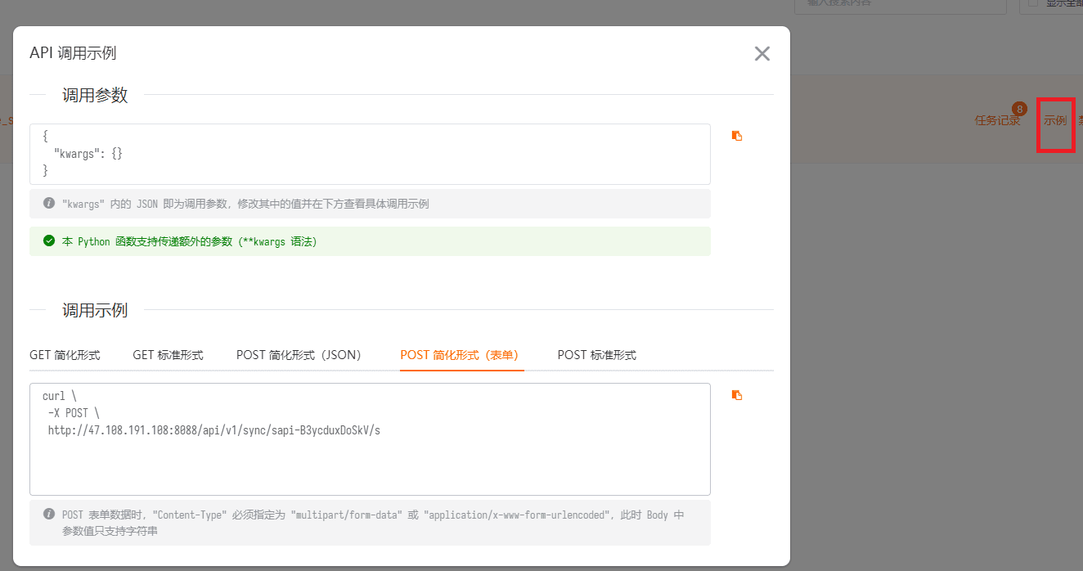The image size is (1083, 571).
Task: Click the info icon beside kwargs hint
Action: 49,203
